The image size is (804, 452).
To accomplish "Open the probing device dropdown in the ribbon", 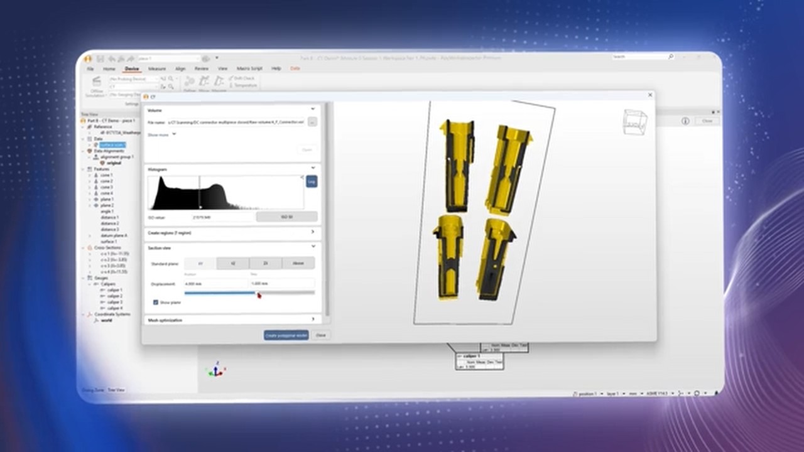I will 134,79.
